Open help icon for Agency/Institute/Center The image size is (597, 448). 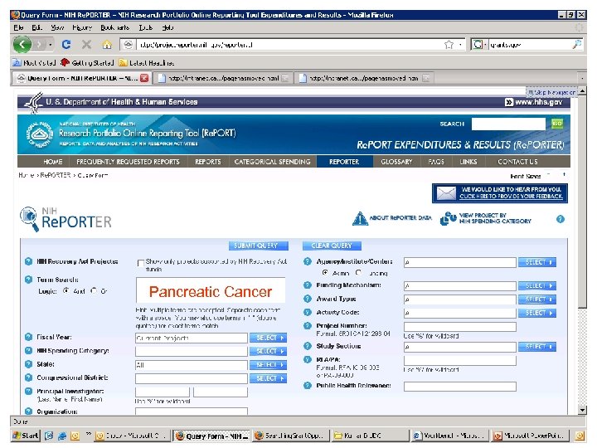pyautogui.click(x=308, y=261)
